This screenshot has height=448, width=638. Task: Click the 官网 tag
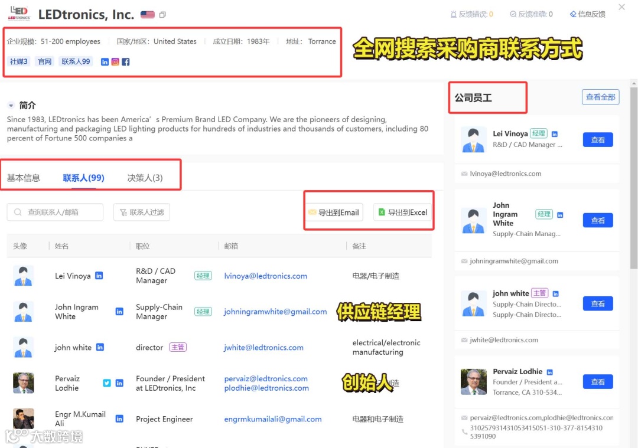click(45, 61)
